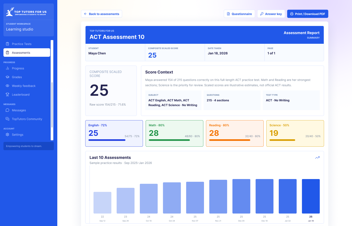Click the Messages speech bubble icon
The height and width of the screenshot is (226, 352).
tap(7, 110)
